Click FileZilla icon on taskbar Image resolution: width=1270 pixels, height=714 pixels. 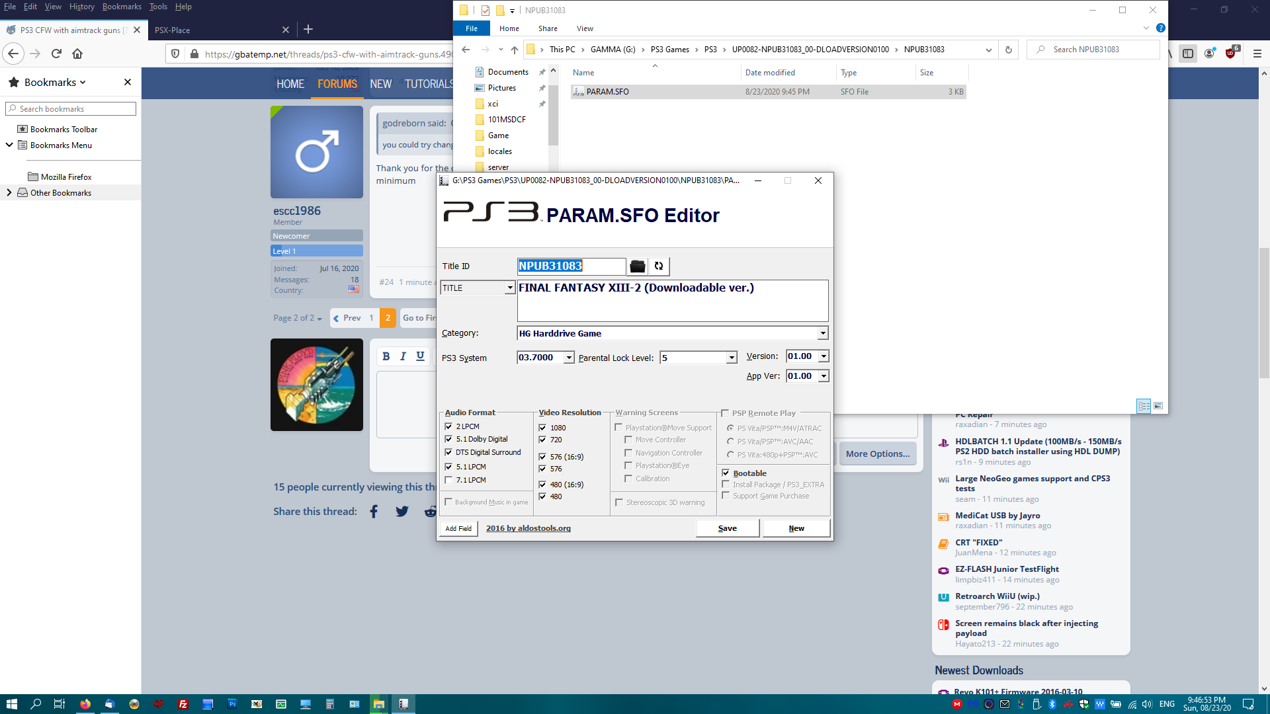pyautogui.click(x=183, y=704)
